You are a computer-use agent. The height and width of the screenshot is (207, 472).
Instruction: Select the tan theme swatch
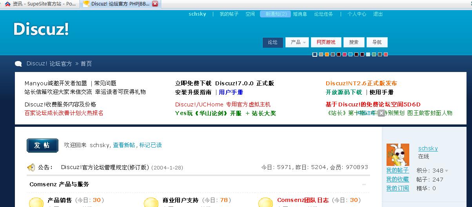321,54
